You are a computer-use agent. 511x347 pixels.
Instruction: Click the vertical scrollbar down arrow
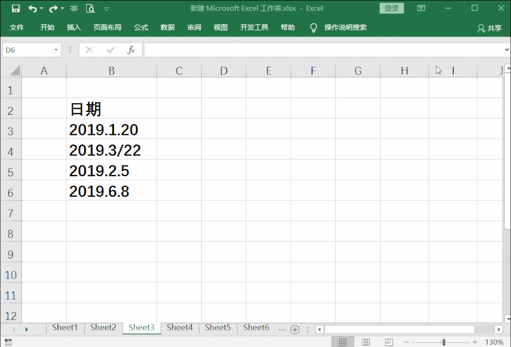point(508,319)
